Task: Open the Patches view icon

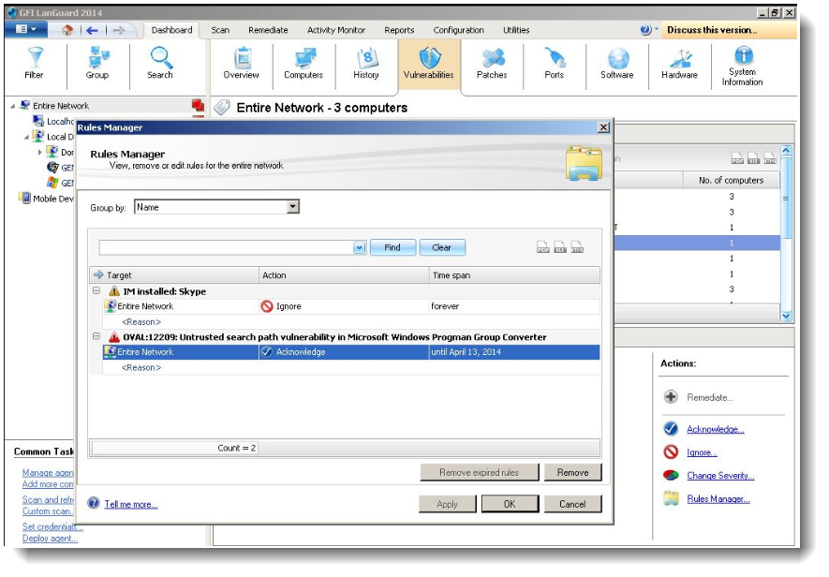Action: (x=492, y=64)
